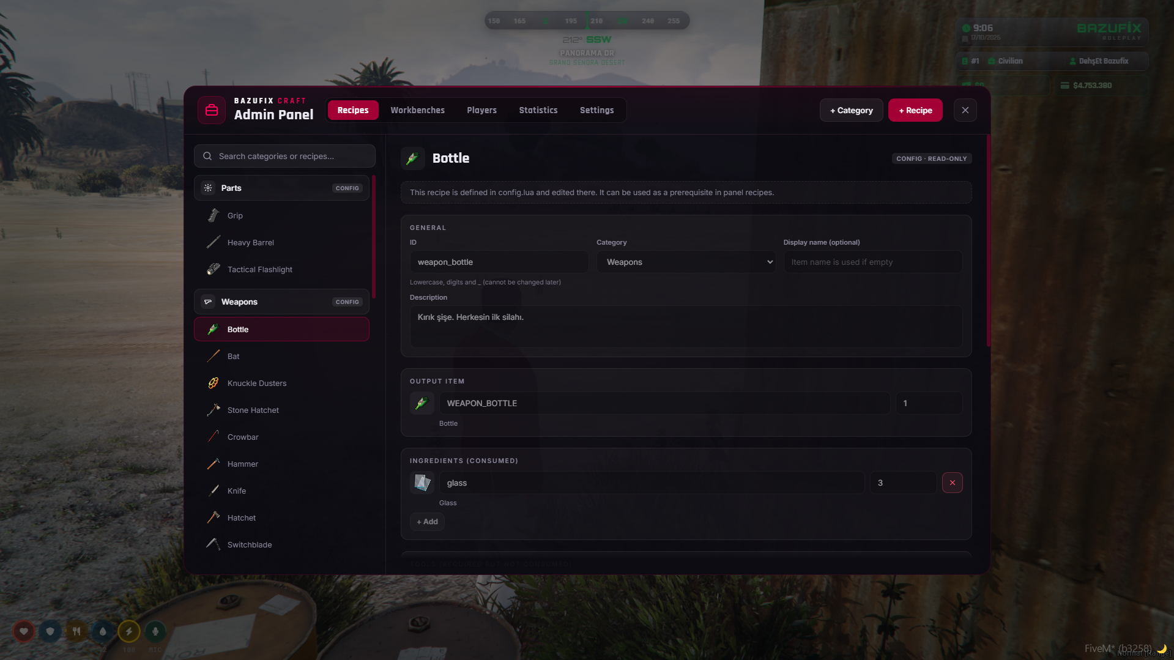
Task: Remove the glass ingredient with red X
Action: point(953,483)
